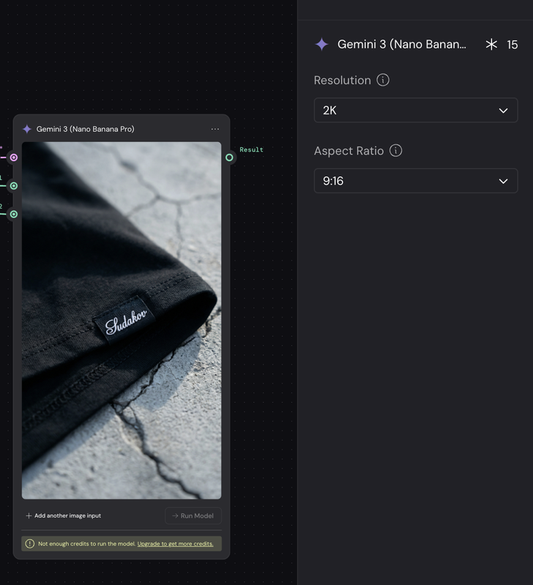533x585 pixels.
Task: Click the asterisk credits icon in the panel
Action: click(491, 45)
